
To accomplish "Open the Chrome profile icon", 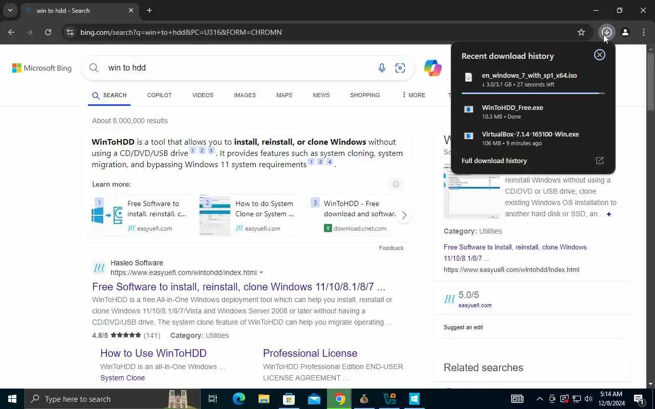I will pos(625,32).
